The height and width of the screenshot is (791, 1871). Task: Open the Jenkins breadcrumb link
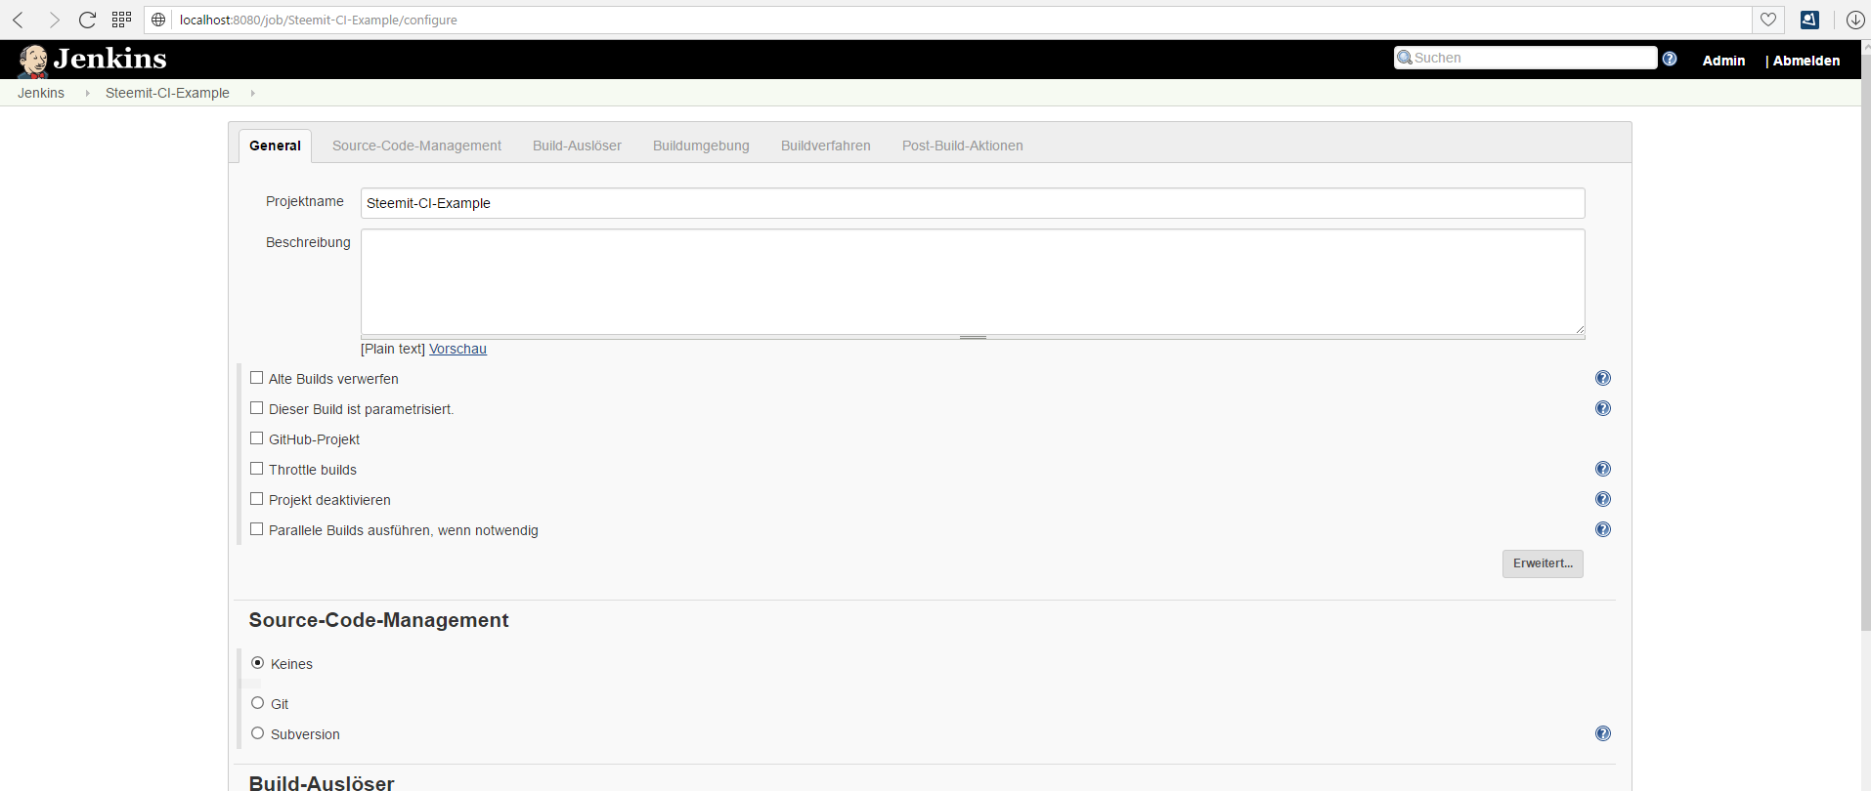(41, 93)
